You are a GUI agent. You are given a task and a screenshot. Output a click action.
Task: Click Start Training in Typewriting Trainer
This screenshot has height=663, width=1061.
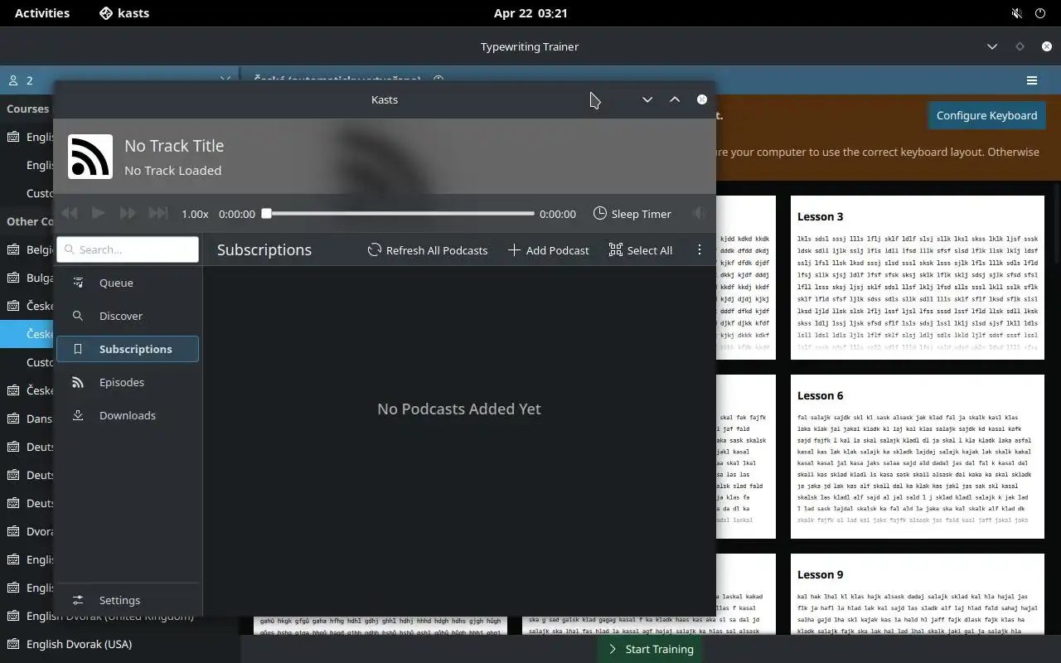pyautogui.click(x=651, y=649)
